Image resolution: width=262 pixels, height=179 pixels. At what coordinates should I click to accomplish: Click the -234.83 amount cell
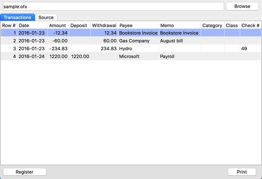click(x=58, y=49)
